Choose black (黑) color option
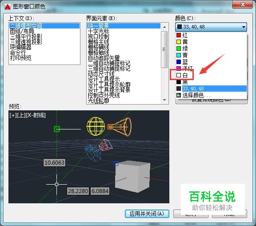 point(211,82)
